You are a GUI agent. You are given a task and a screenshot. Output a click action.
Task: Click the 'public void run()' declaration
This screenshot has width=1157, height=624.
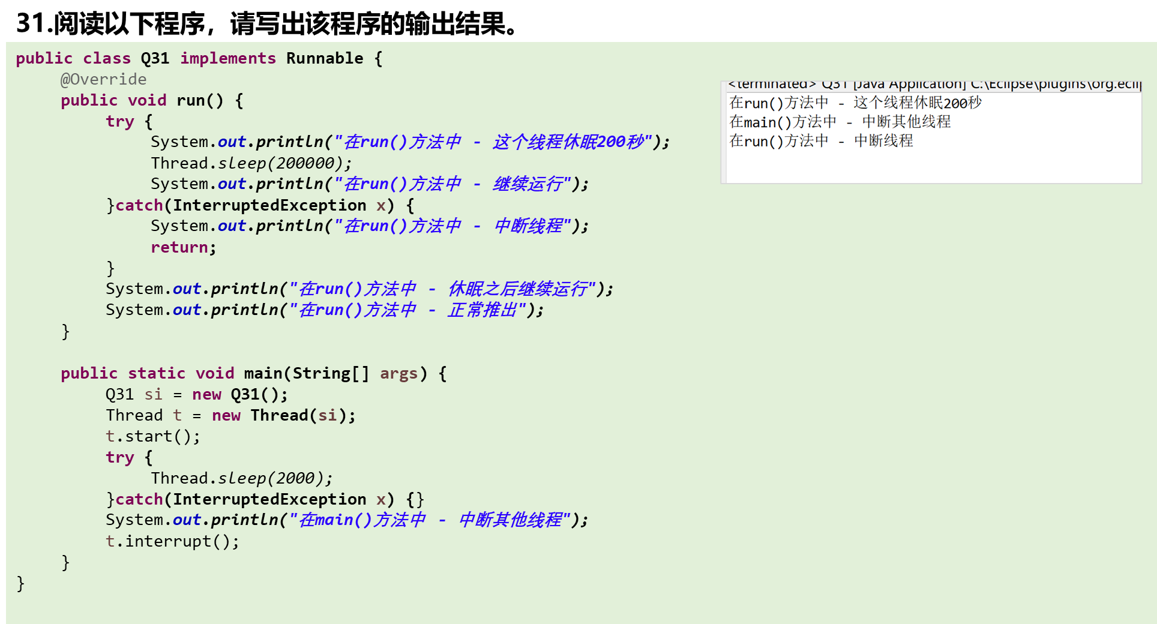[152, 100]
